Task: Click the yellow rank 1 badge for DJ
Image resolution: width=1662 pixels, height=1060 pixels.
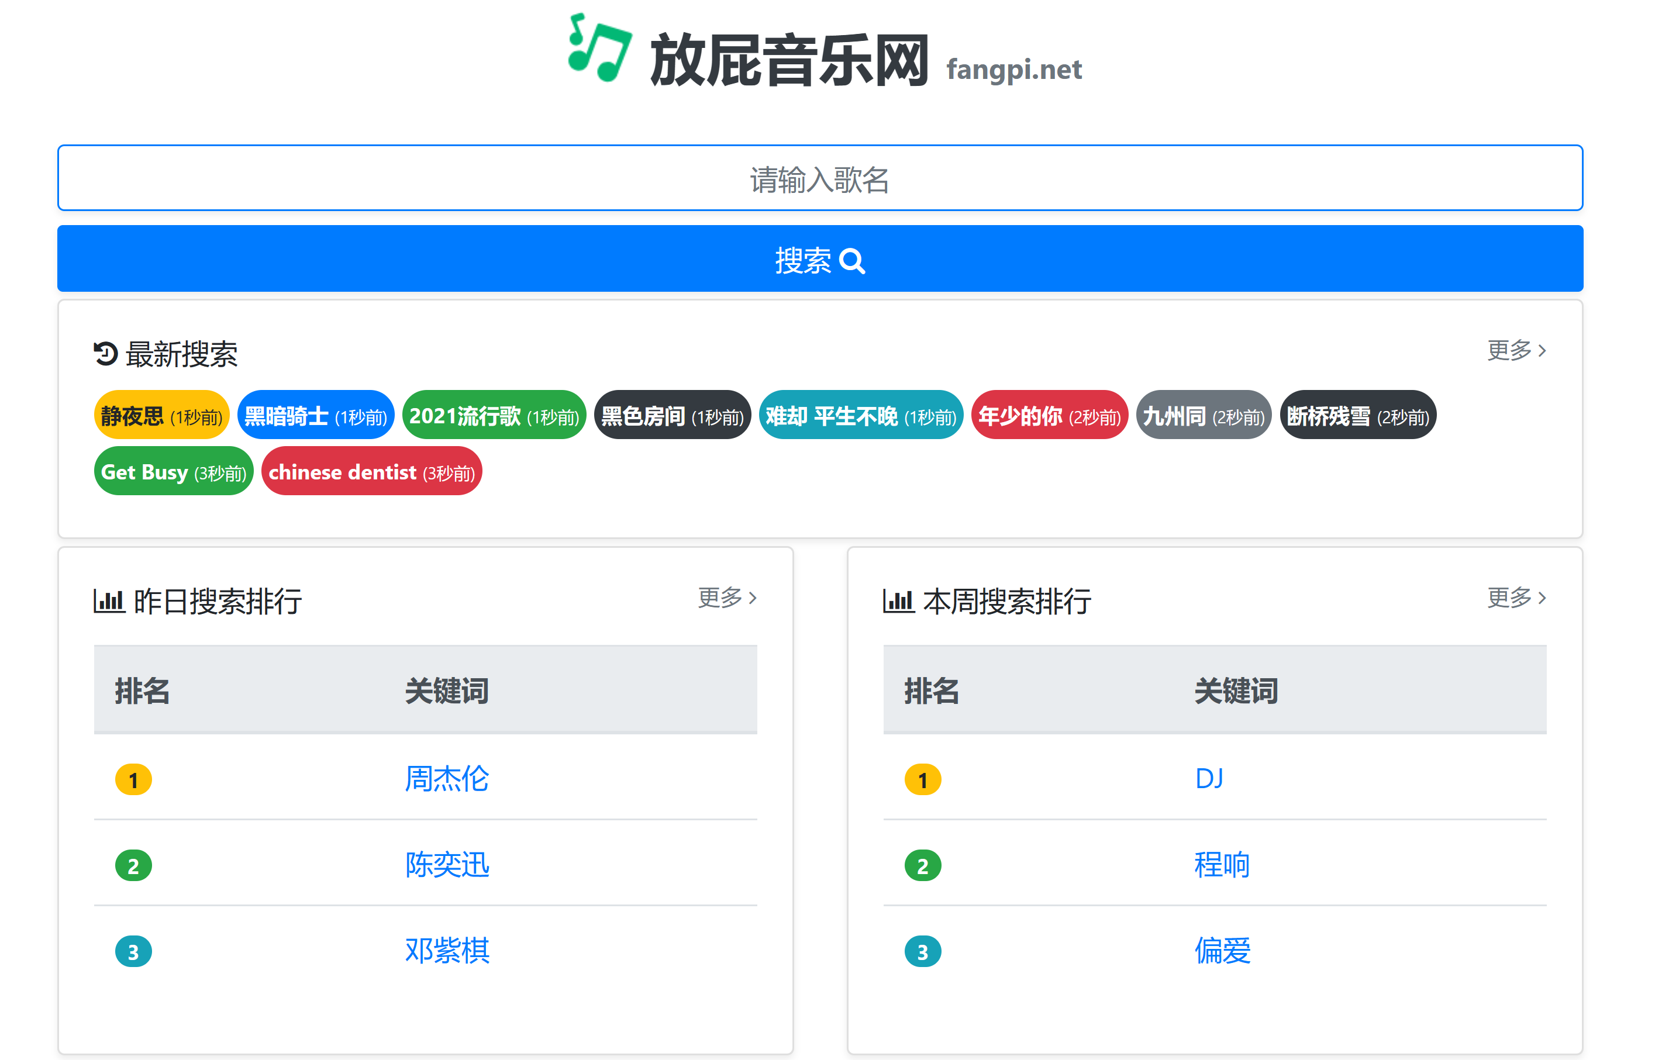Action: [x=922, y=780]
